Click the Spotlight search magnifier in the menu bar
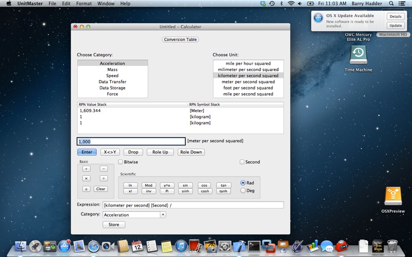 click(x=391, y=4)
